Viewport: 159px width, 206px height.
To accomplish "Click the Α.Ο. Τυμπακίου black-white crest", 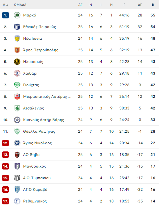I will [17, 178].
